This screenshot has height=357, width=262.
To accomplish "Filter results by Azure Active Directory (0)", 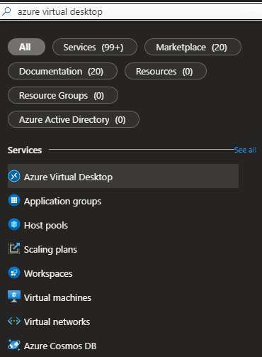I will pyautogui.click(x=74, y=119).
